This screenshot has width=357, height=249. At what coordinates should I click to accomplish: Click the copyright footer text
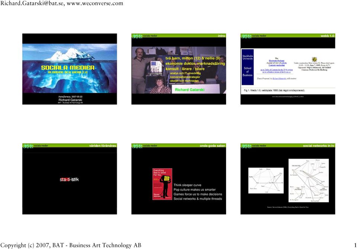(x=71, y=245)
